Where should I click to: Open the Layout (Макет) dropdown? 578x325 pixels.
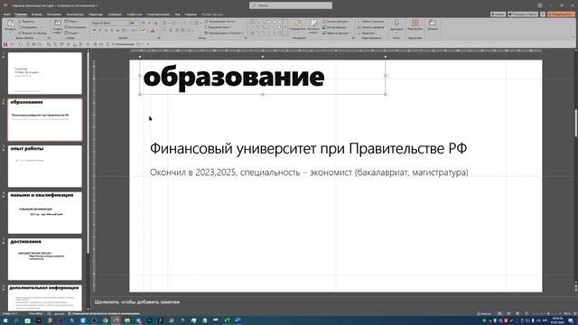[72, 22]
